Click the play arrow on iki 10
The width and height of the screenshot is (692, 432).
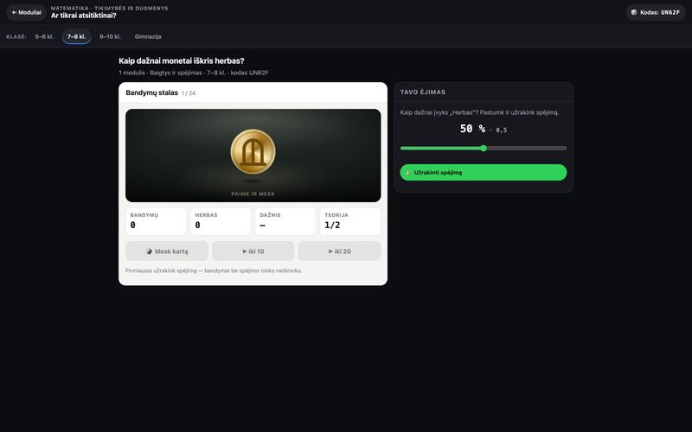[x=245, y=251]
